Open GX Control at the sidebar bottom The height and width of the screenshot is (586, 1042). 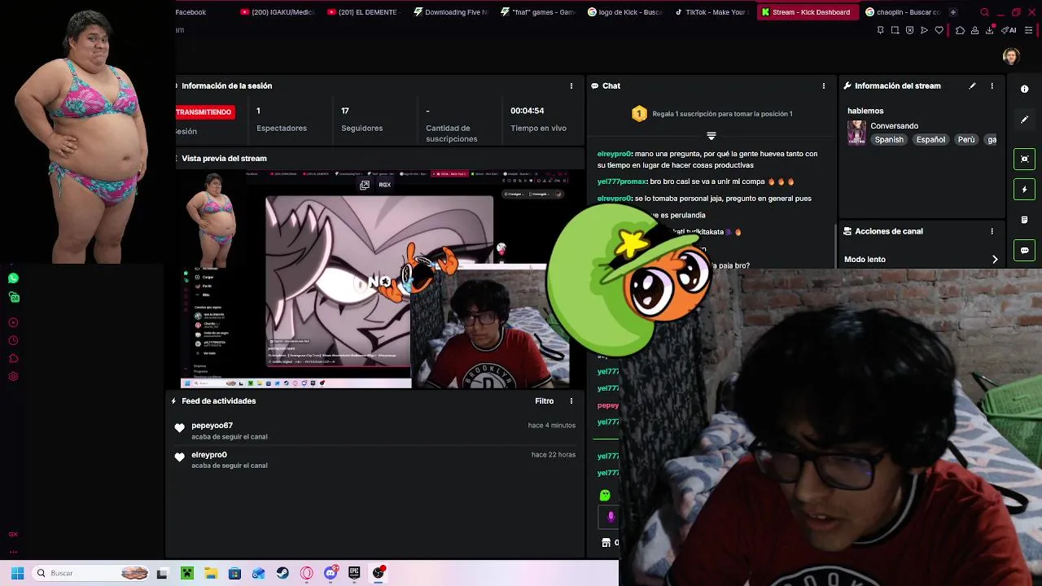[13, 535]
